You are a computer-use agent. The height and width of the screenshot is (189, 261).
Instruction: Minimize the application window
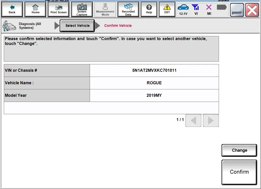click(237, 10)
